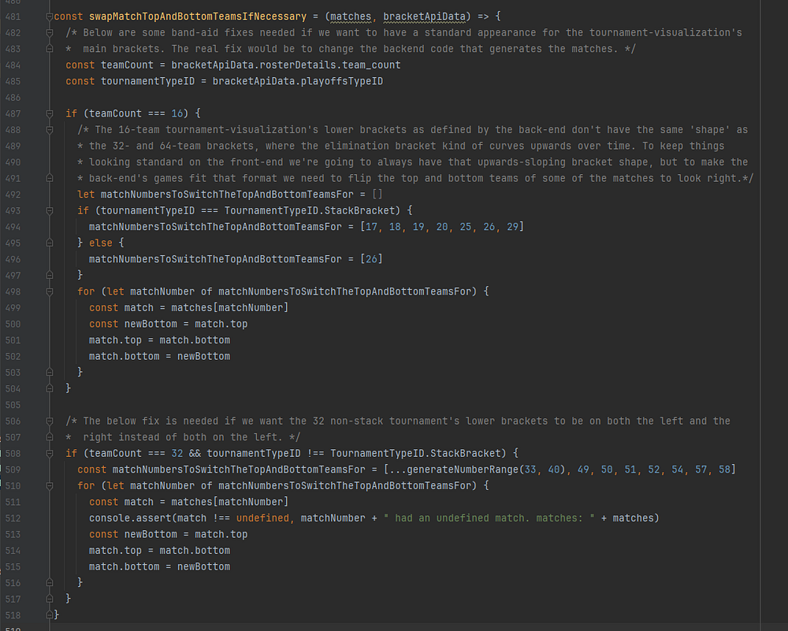Click line number 500 in the gutter

click(x=13, y=324)
